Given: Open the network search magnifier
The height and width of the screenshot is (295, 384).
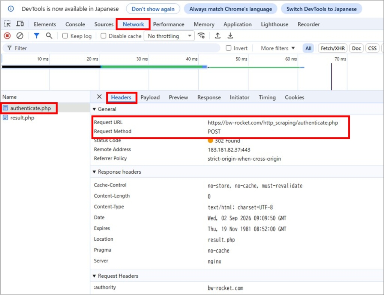Looking at the screenshot, I should coord(49,36).
